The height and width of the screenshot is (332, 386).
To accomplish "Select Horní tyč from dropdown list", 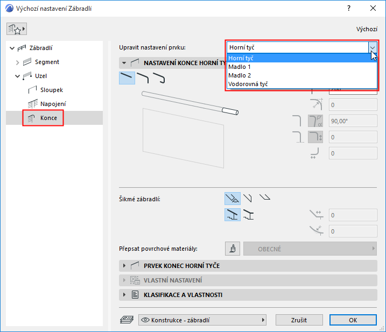I will click(302, 58).
